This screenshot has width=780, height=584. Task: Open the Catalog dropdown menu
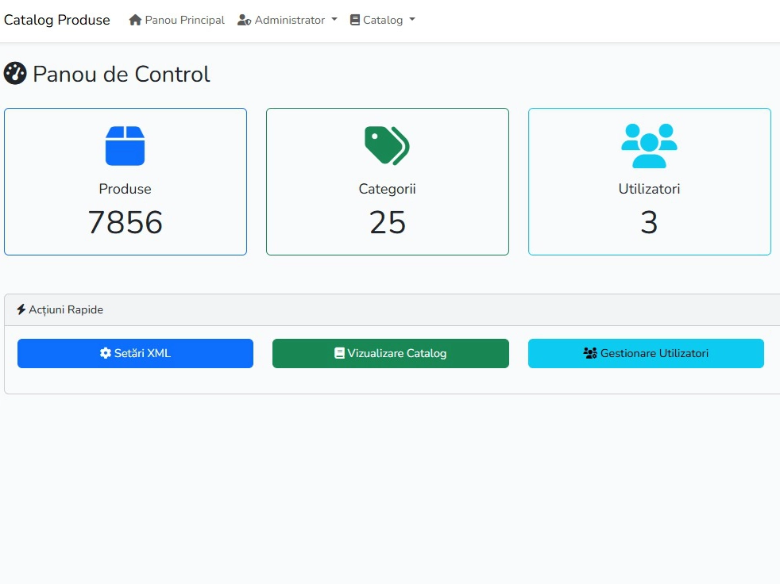click(383, 20)
